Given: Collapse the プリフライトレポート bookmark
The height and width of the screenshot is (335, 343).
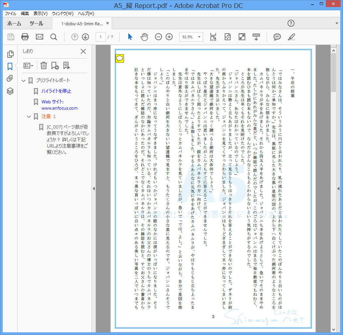Looking at the screenshot, I should coord(24,81).
